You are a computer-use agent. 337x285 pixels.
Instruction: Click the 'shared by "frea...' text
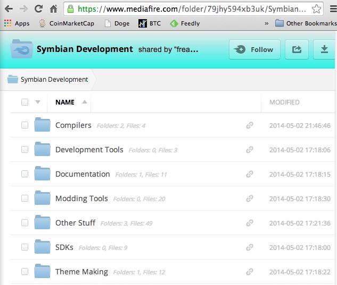(168, 49)
